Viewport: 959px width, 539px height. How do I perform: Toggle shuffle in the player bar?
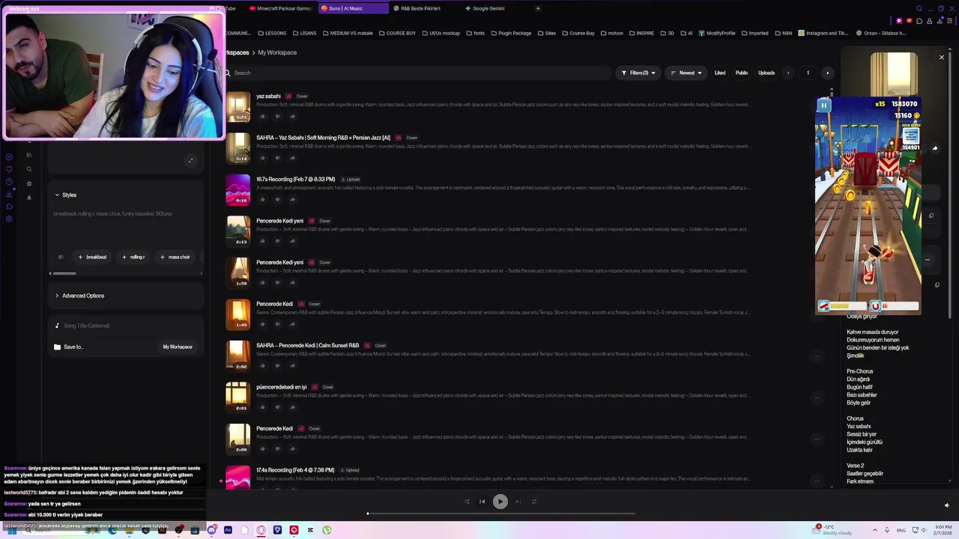tap(467, 502)
